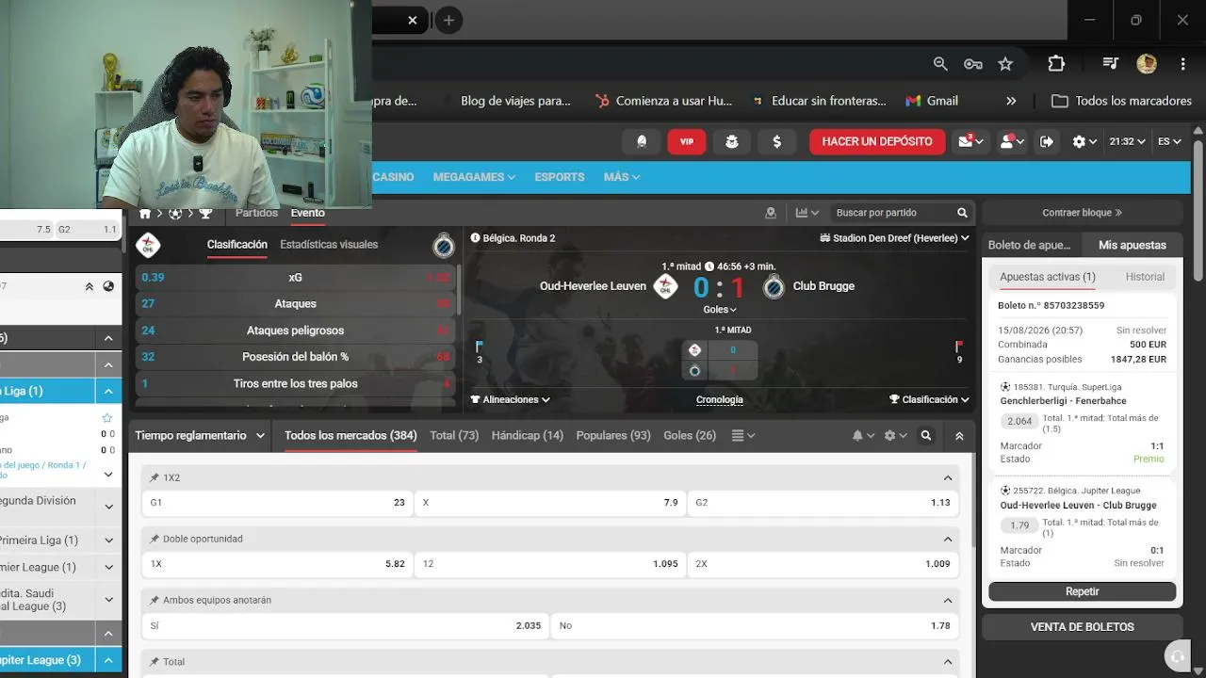The height and width of the screenshot is (678, 1206).
Task: Switch to the Estadísticas visuales tab
Action: 329,245
